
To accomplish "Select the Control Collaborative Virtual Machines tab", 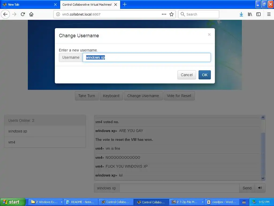I will point(90,5).
